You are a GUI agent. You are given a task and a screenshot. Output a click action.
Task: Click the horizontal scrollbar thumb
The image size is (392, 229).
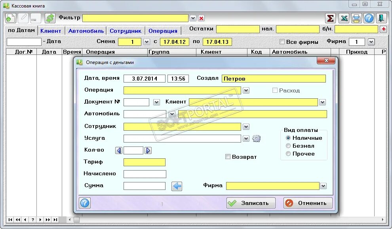[76, 220]
